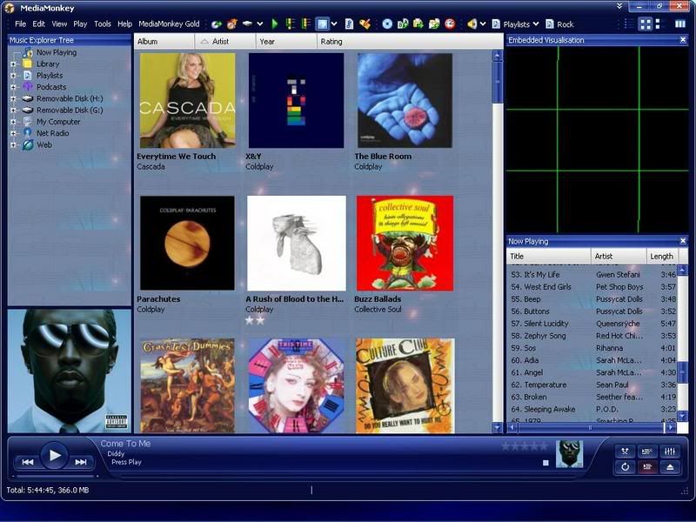Screen dimensions: 696x522
Task: Toggle the column browser view icon
Action: coord(680,24)
